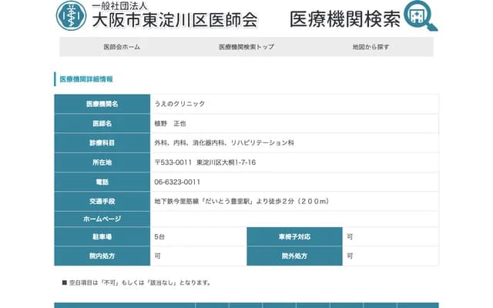Click the medical association emblem logo

72,16
